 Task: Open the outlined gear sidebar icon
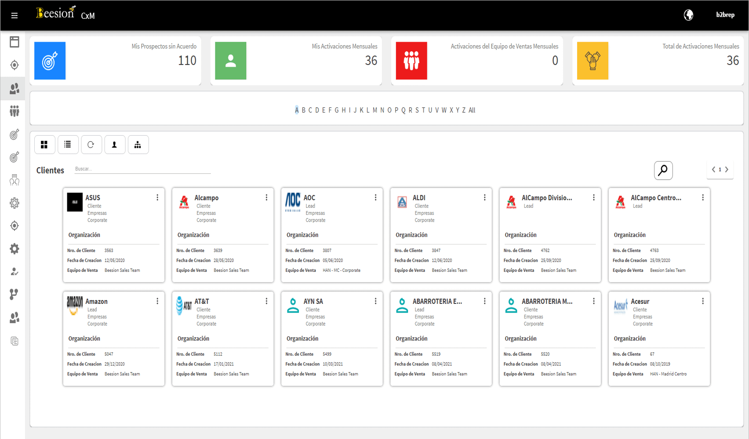[x=14, y=203]
